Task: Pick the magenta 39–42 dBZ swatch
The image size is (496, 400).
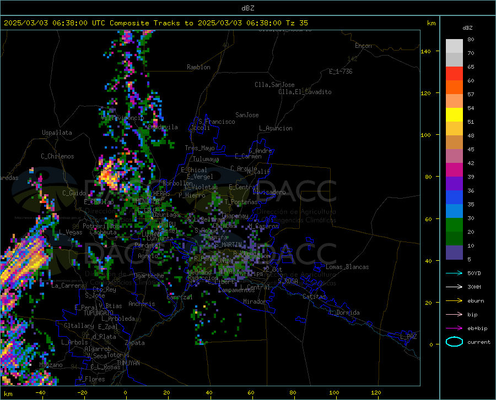Action: coord(454,170)
